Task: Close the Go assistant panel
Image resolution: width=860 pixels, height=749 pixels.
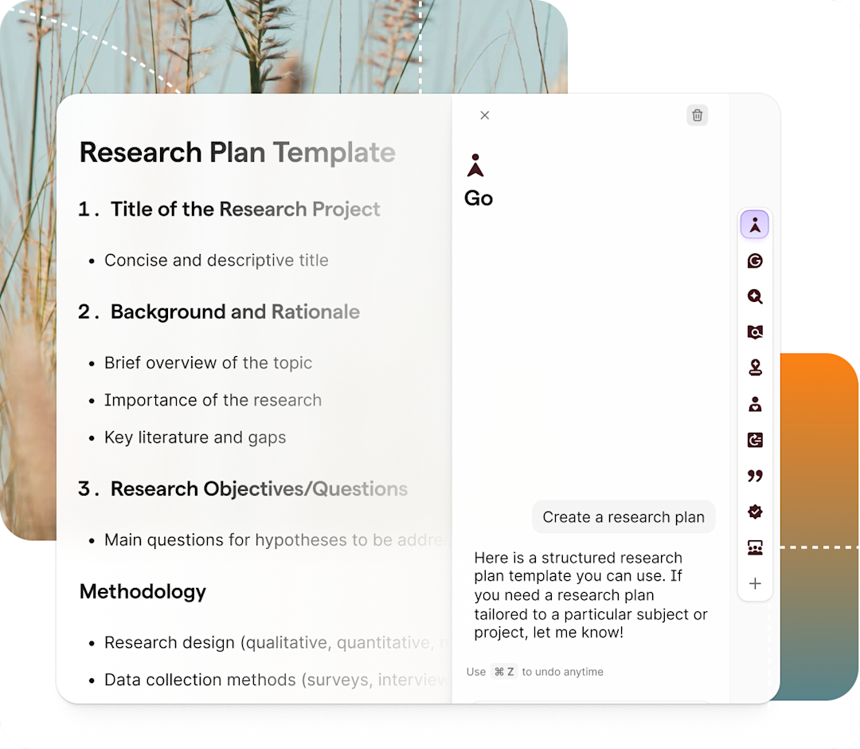Action: [484, 116]
